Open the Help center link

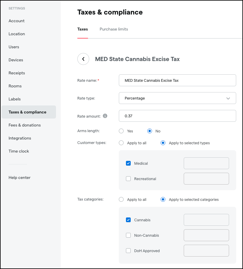click(x=20, y=178)
